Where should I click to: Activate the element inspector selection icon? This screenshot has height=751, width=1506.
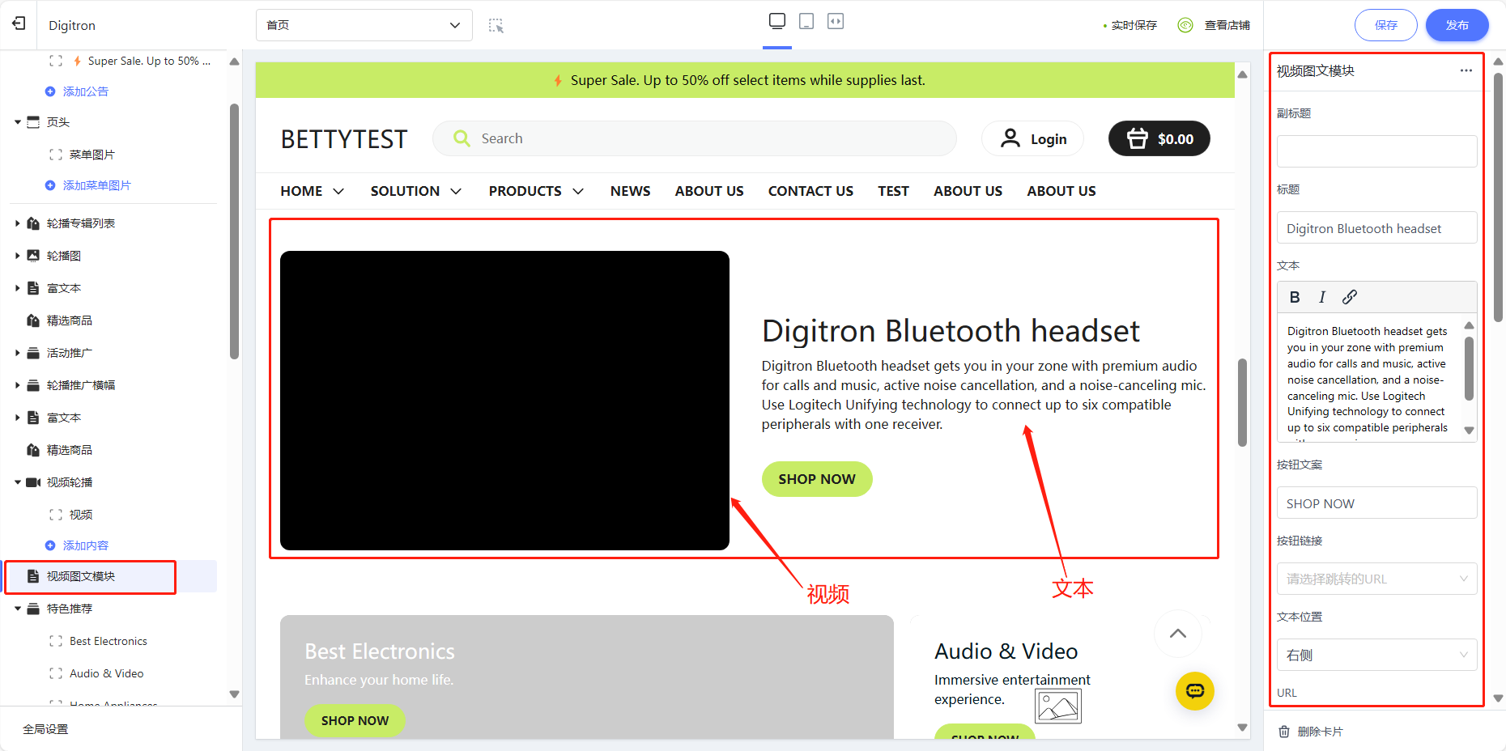tap(496, 26)
